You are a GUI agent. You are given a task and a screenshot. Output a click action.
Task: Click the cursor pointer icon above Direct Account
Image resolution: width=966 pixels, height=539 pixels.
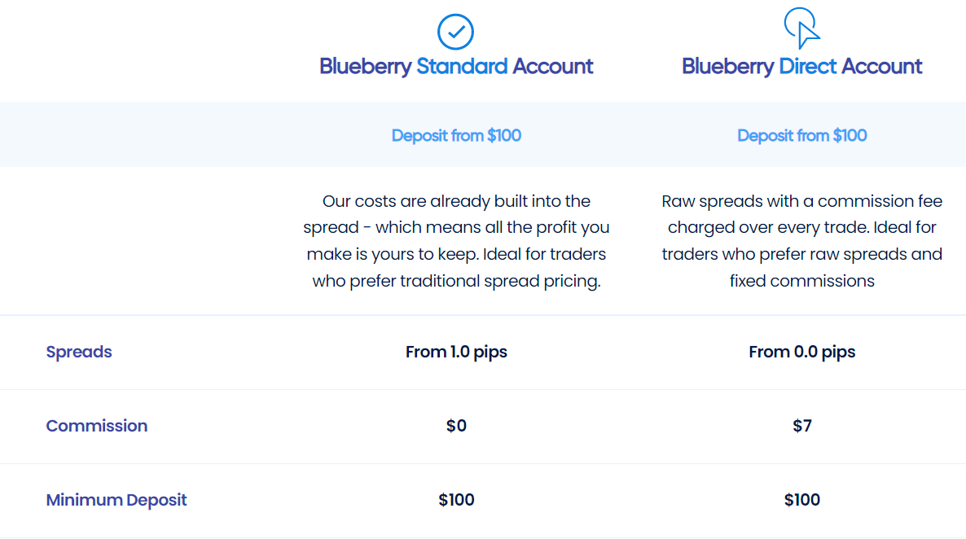[x=802, y=28]
